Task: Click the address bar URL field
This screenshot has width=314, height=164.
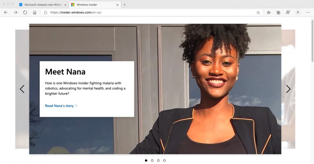Action: pos(152,12)
